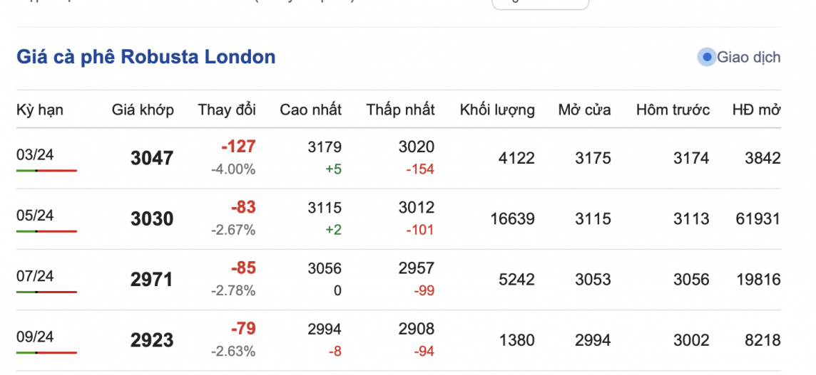Open the Giá cà phê Robusta London heading
This screenshot has height=375, width=816.
tap(146, 57)
